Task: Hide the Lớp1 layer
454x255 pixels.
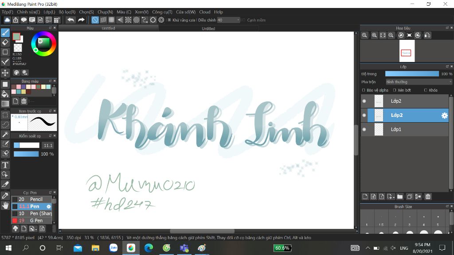Action: tap(364, 129)
